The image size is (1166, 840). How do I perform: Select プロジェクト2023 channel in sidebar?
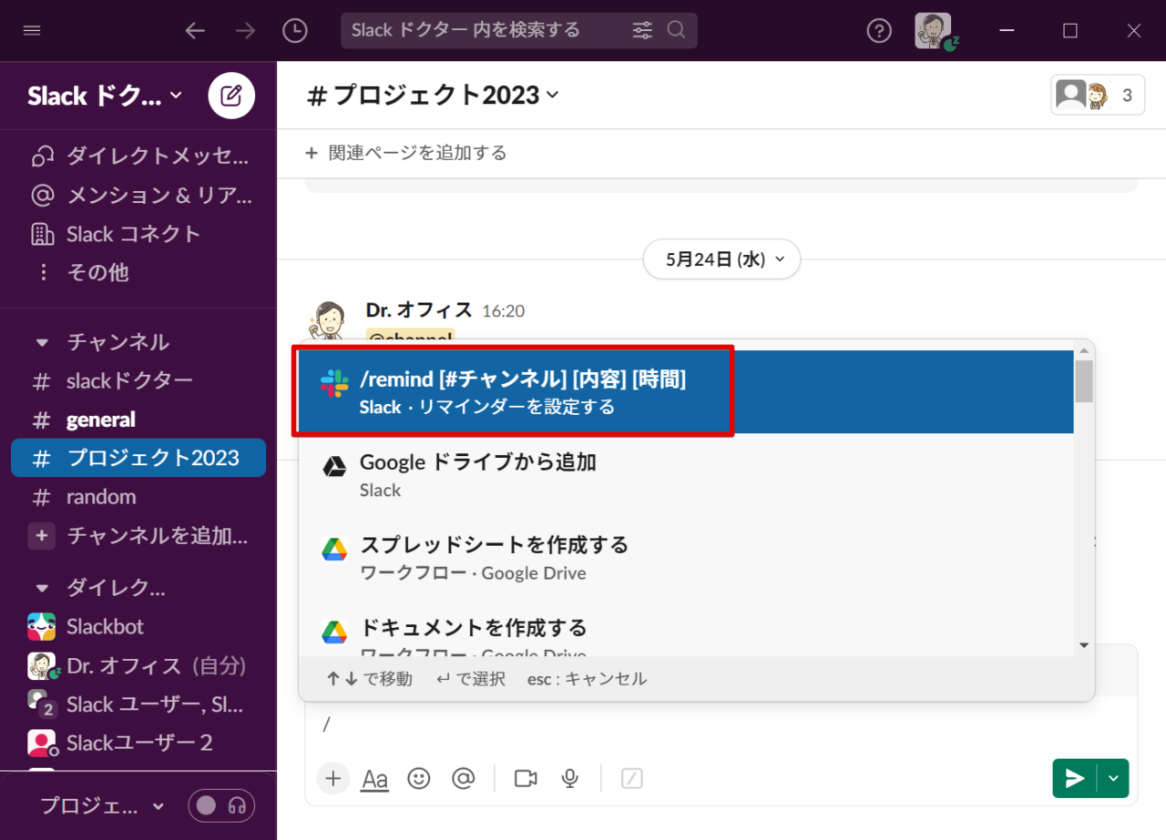tap(138, 458)
